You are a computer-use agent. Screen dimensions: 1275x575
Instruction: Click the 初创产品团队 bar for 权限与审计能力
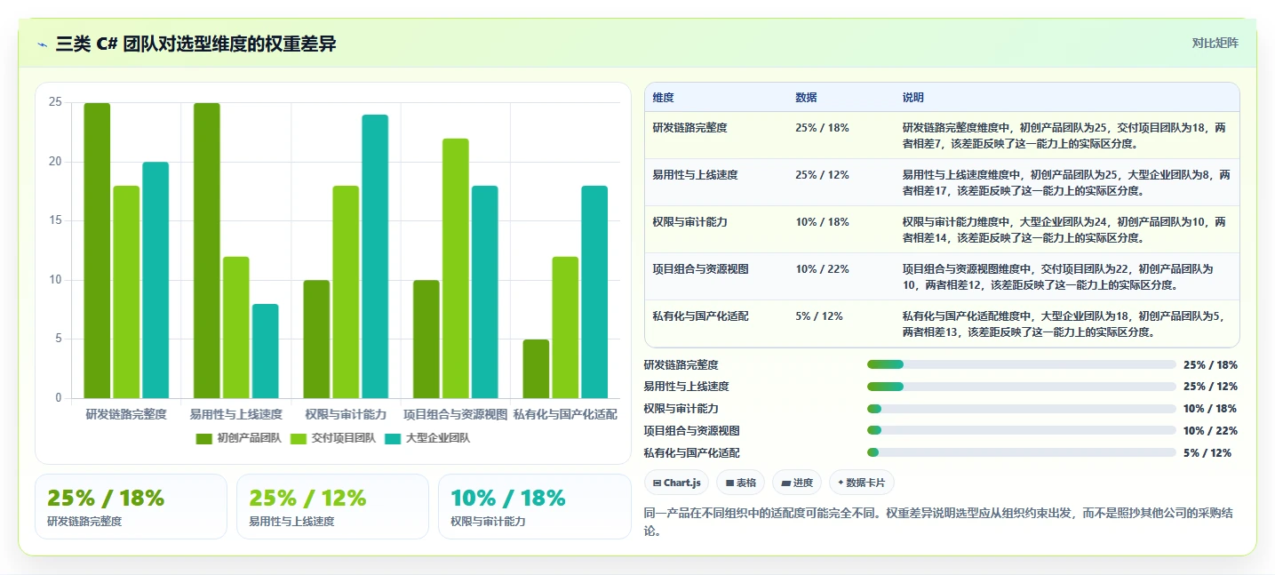tap(316, 339)
